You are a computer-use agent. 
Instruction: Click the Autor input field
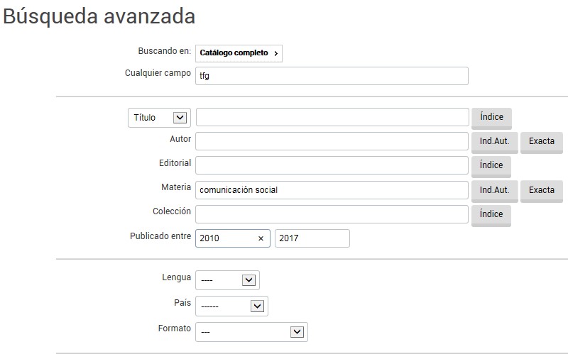pos(332,141)
